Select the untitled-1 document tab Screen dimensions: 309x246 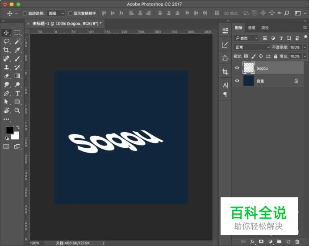(67, 24)
